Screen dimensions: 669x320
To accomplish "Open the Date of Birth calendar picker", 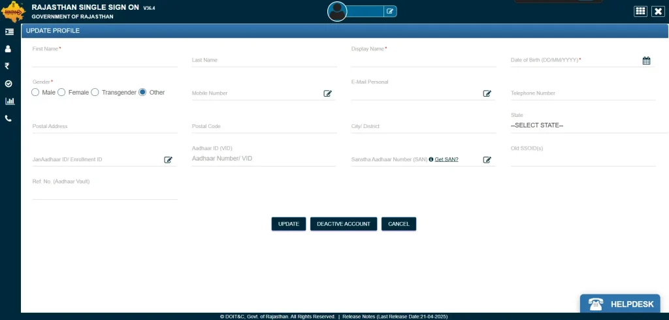I will 646,61.
